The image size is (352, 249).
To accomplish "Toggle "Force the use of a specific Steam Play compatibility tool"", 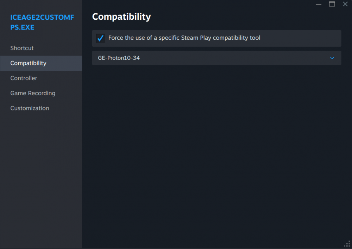I will [x=100, y=38].
